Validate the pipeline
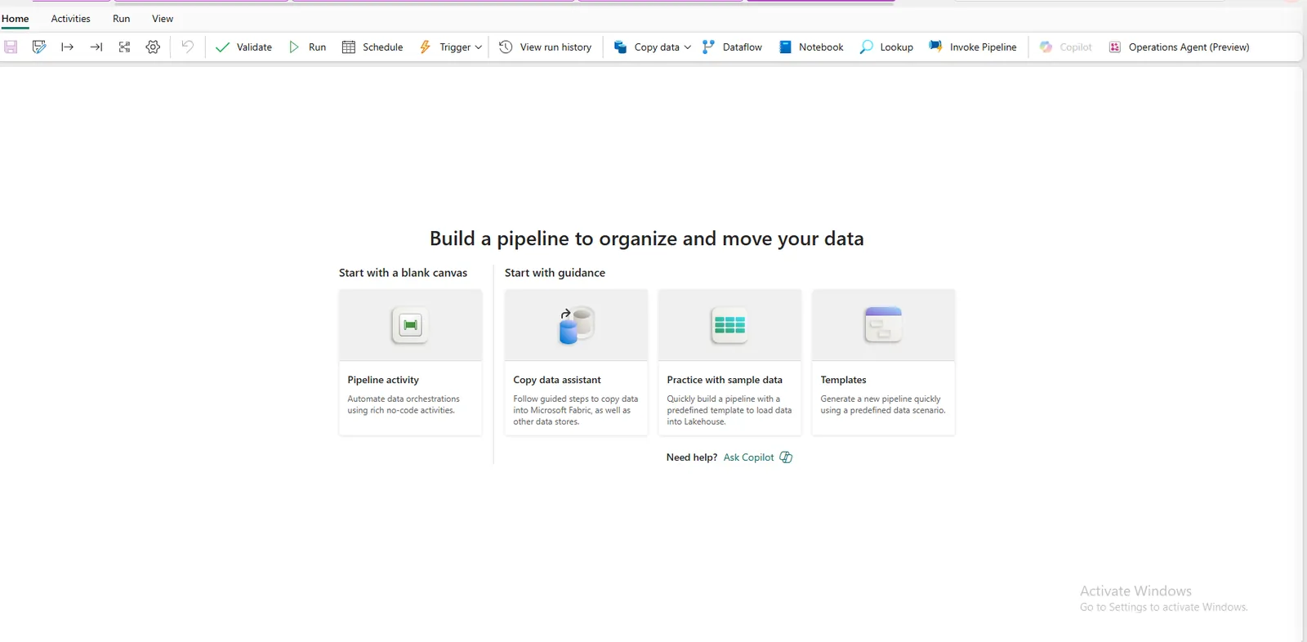The width and height of the screenshot is (1307, 642). pyautogui.click(x=243, y=47)
